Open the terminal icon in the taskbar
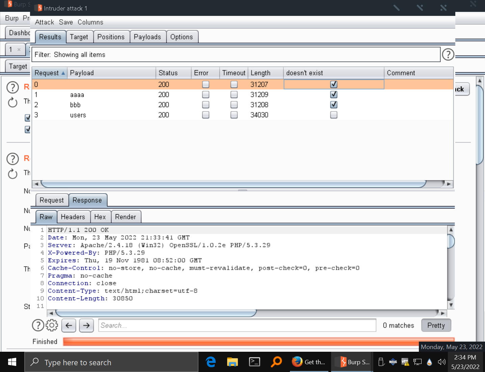 [254, 362]
